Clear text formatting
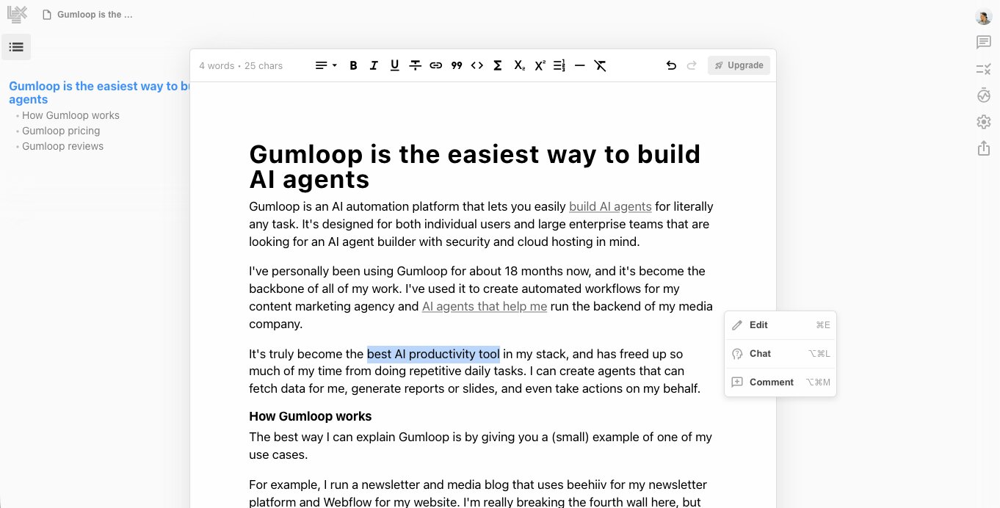The image size is (1000, 508). (x=600, y=65)
